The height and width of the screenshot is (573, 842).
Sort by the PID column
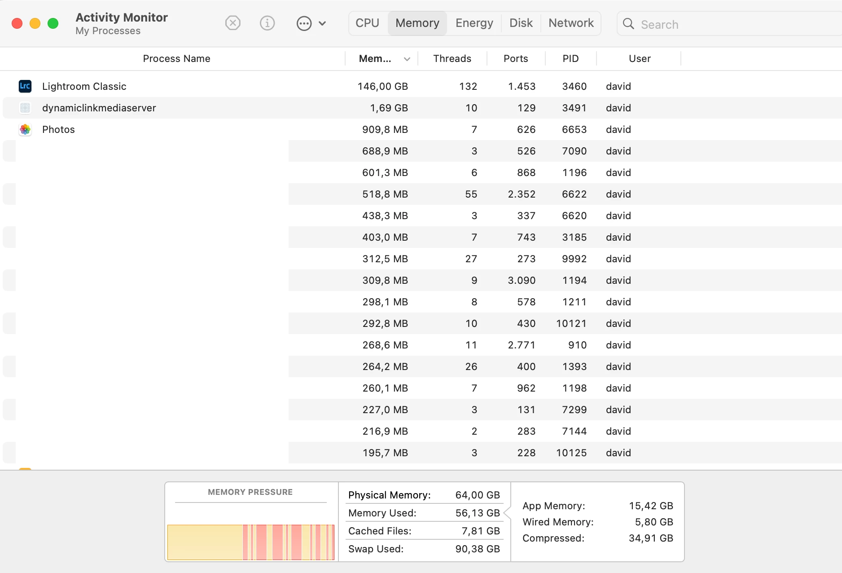point(570,58)
